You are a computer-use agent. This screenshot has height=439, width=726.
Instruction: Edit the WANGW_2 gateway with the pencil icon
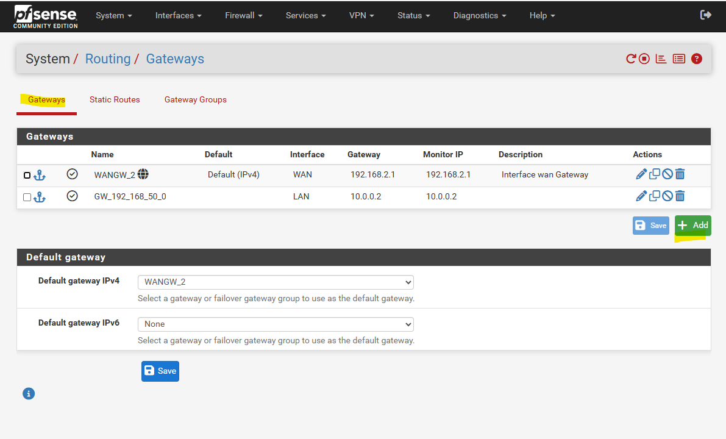tap(641, 174)
